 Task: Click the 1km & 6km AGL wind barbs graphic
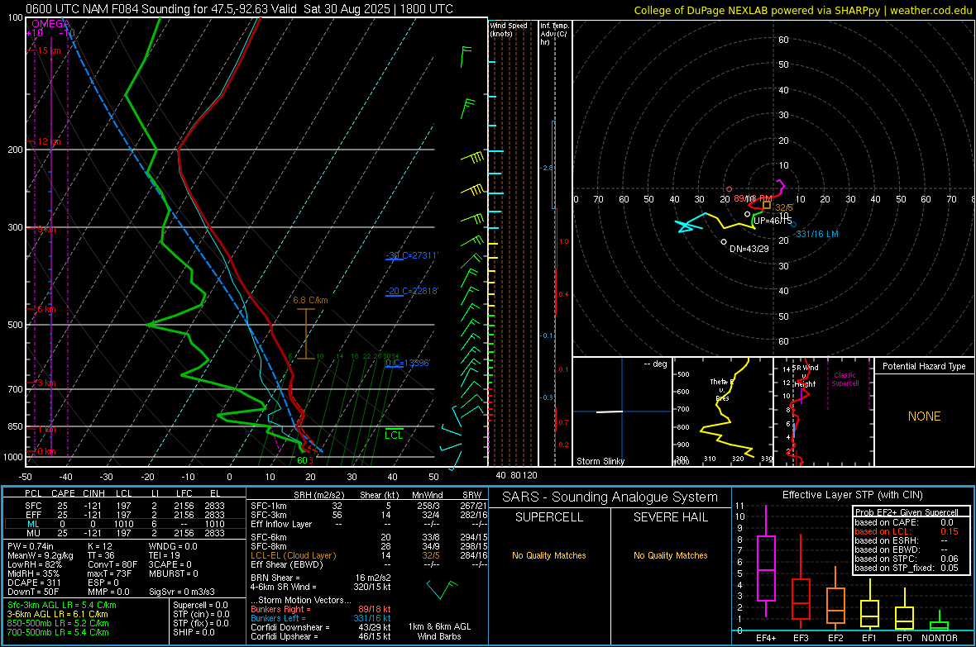442,588
